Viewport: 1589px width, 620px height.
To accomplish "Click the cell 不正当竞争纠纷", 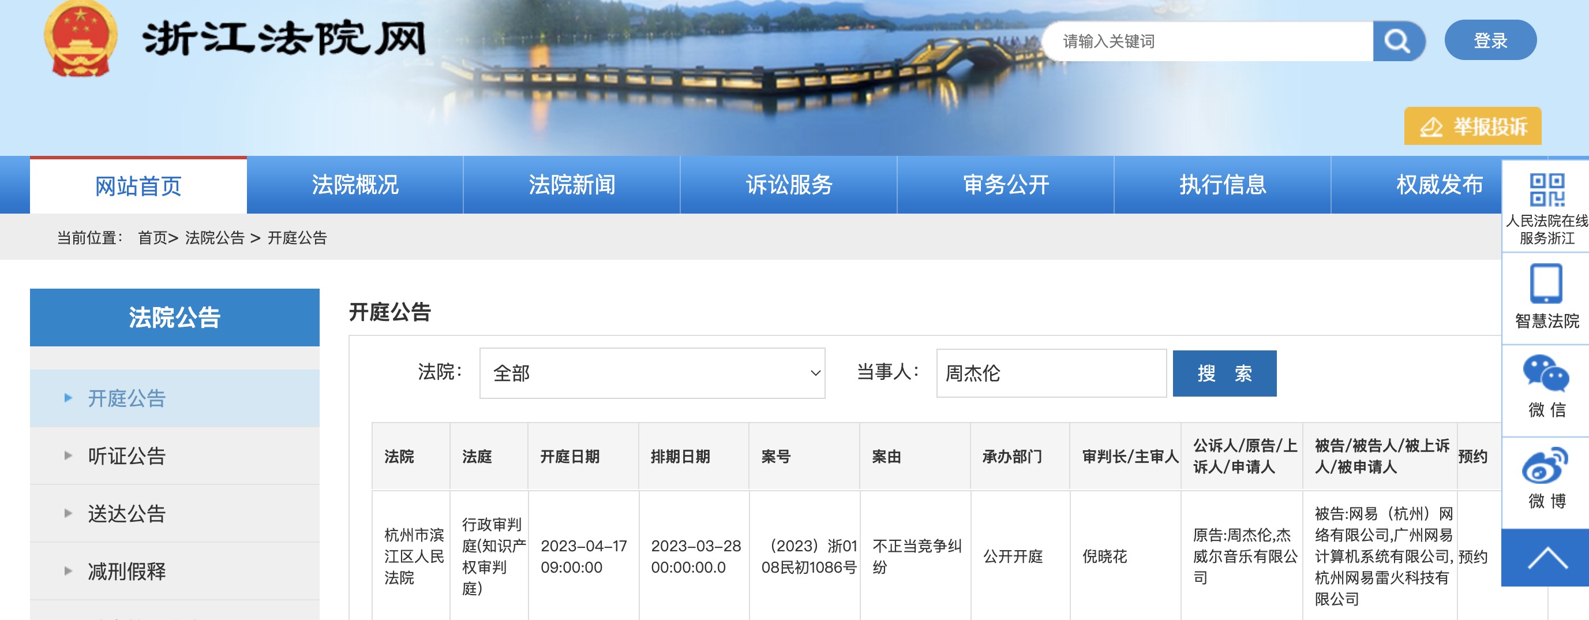I will 917,556.
